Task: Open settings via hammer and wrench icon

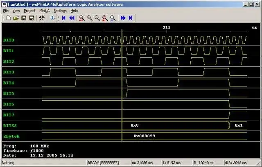Action: [42, 18]
